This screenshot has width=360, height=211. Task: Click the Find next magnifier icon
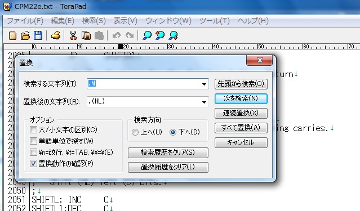(173, 35)
